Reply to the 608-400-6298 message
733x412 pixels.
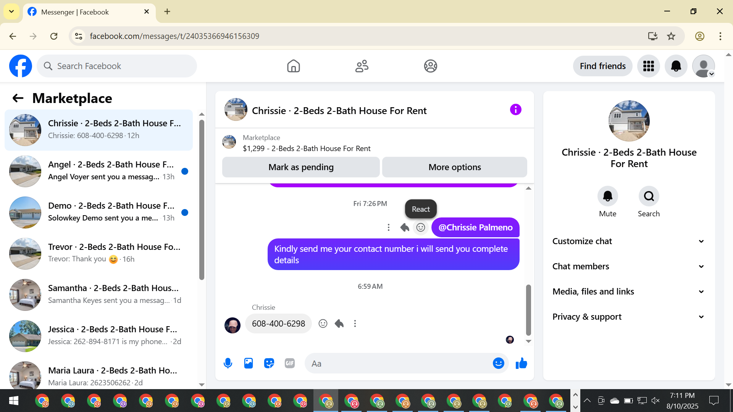(x=339, y=323)
